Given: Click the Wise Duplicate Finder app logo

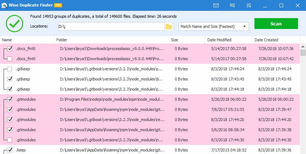Looking at the screenshot, I should 4,5.
